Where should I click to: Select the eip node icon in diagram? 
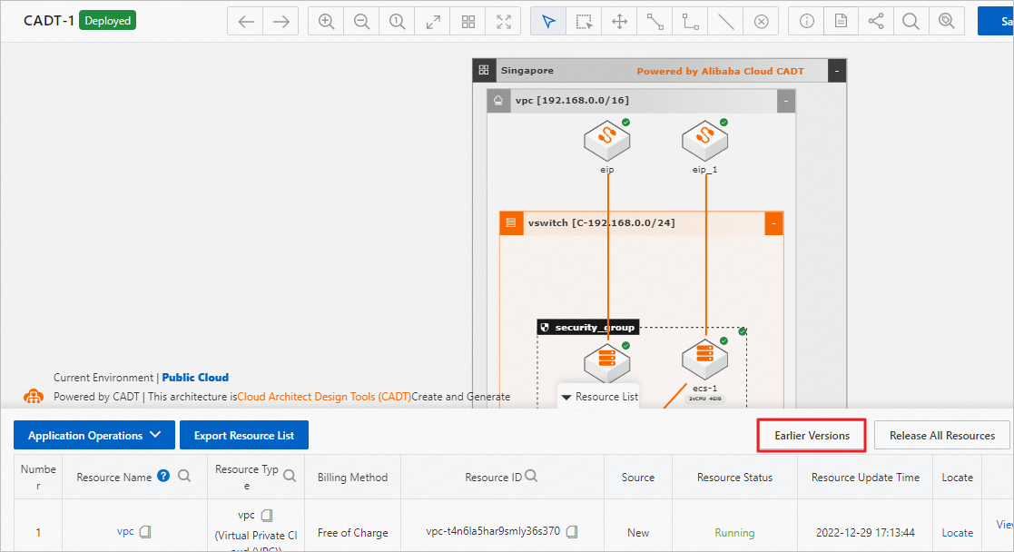[x=606, y=141]
